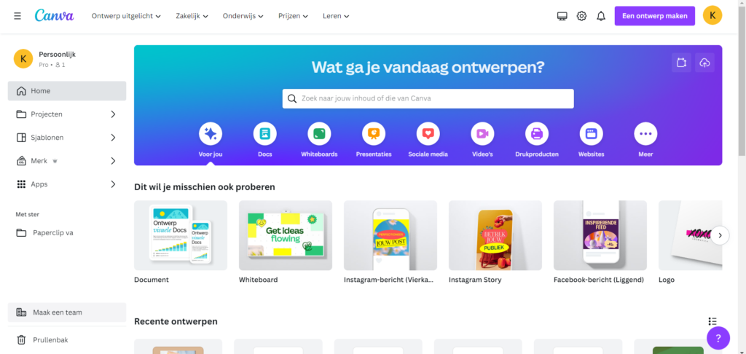Click Maak een team button

67,312
